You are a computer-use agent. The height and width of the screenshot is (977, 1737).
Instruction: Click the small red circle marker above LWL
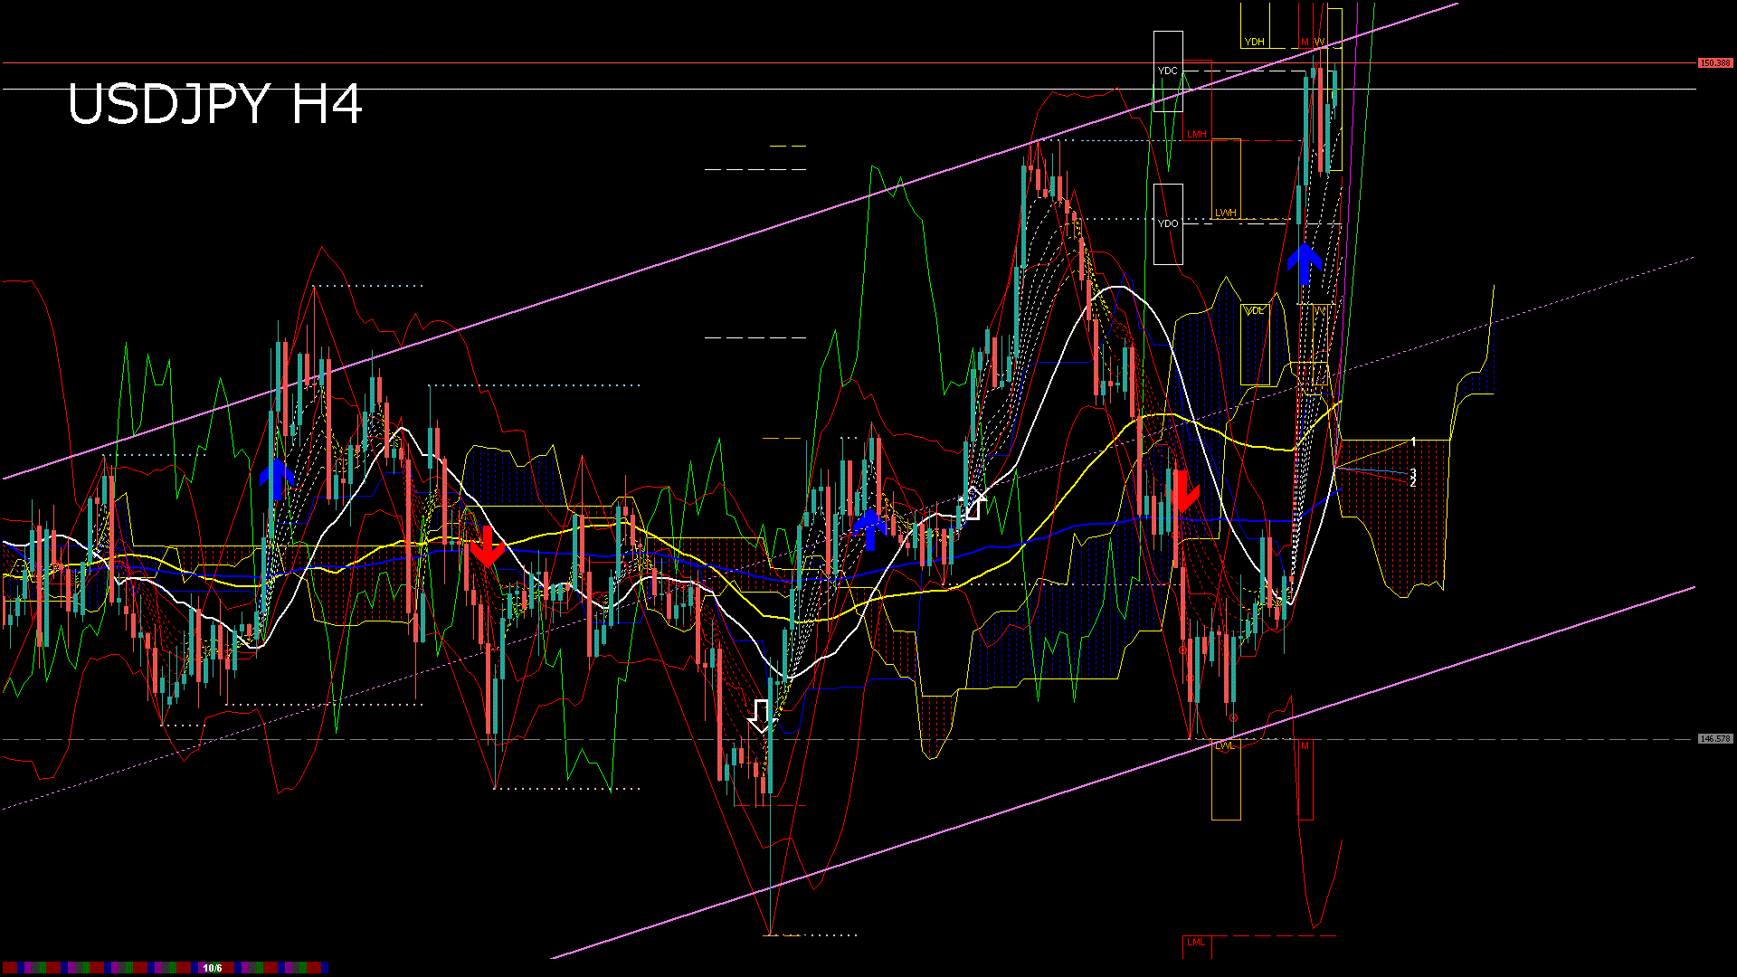1233,718
